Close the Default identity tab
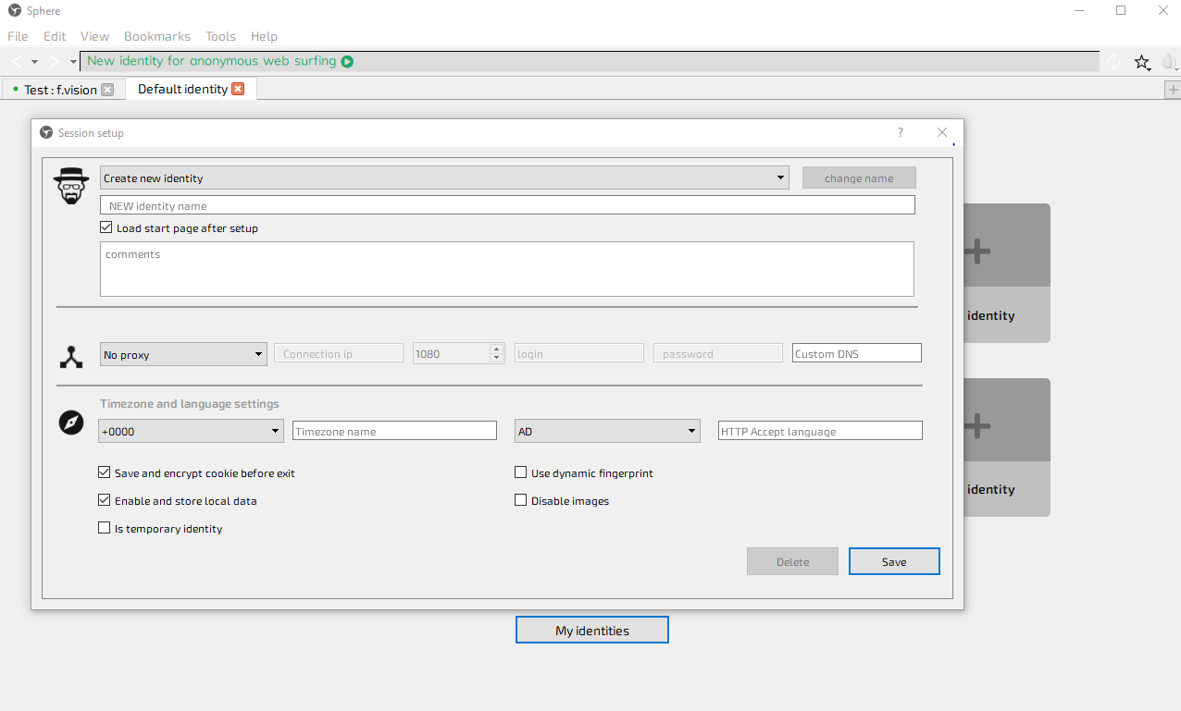The height and width of the screenshot is (711, 1181). (238, 89)
